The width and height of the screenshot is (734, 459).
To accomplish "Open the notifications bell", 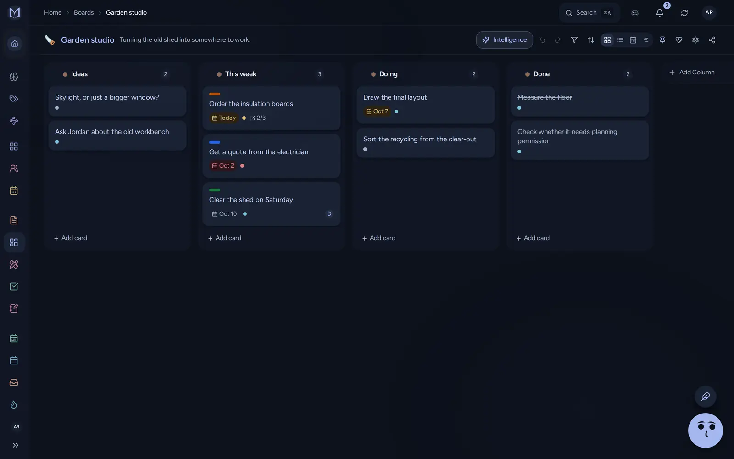I will click(659, 13).
